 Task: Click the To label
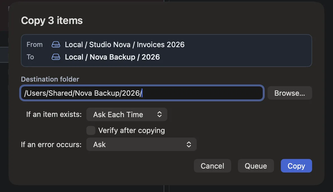click(30, 57)
